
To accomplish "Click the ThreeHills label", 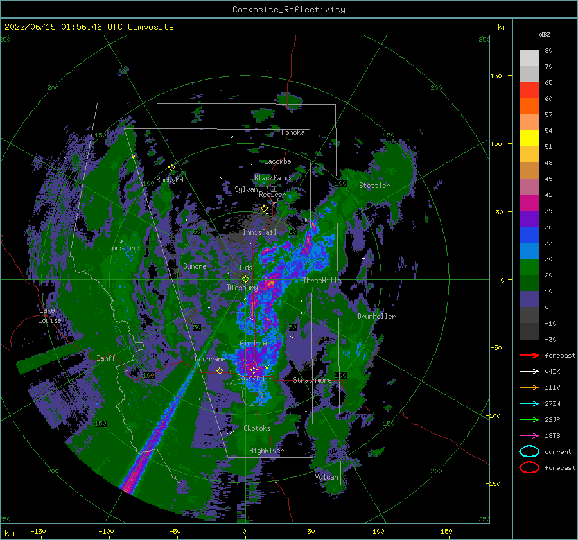I will (x=322, y=281).
